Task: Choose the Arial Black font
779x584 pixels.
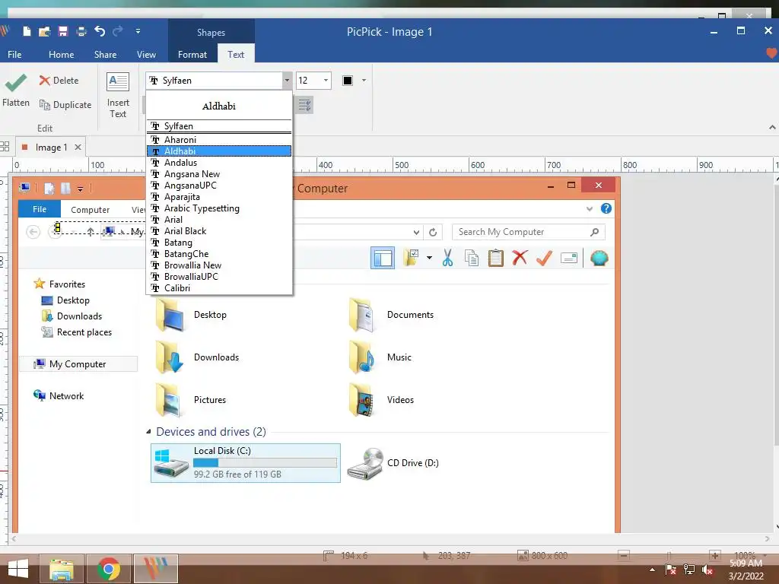Action: point(219,231)
